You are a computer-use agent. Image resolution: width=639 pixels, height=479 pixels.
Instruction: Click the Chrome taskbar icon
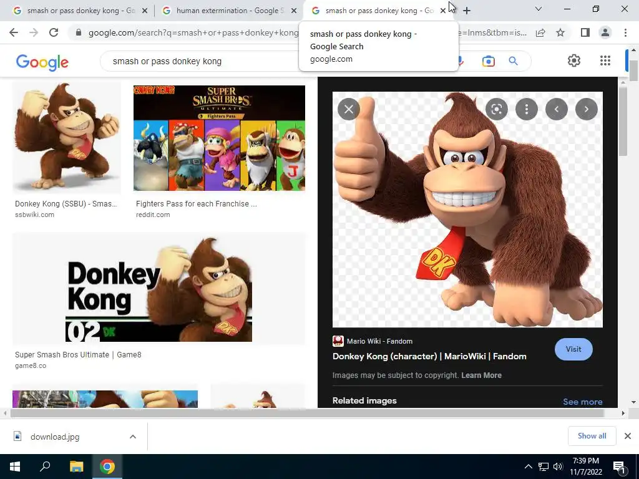point(107,467)
